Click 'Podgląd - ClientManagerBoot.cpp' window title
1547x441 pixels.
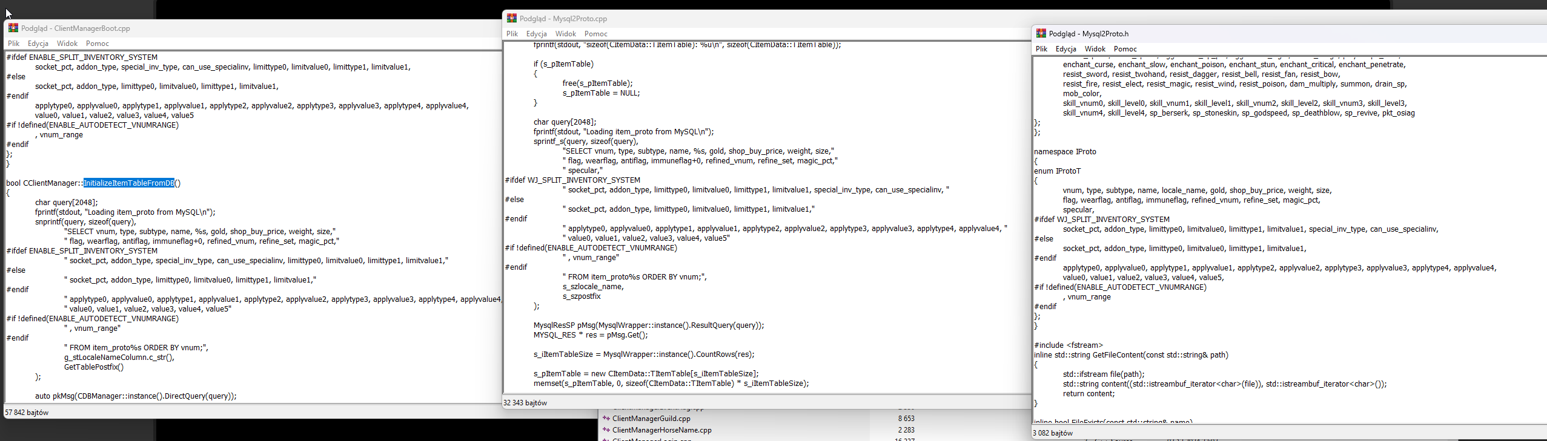[76, 28]
